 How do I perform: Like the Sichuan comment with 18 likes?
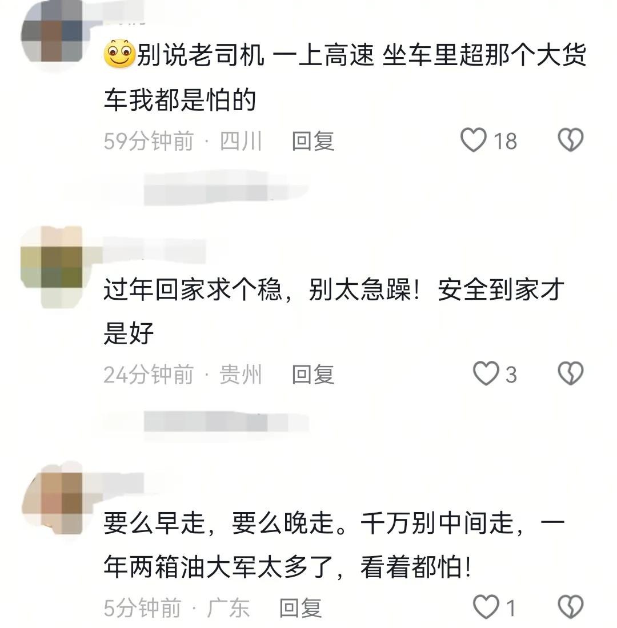473,140
